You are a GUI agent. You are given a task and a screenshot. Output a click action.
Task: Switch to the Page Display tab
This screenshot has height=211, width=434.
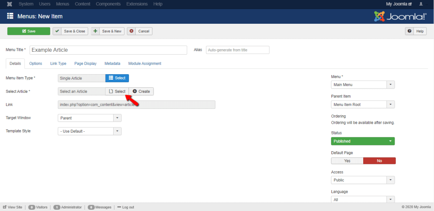tap(86, 64)
